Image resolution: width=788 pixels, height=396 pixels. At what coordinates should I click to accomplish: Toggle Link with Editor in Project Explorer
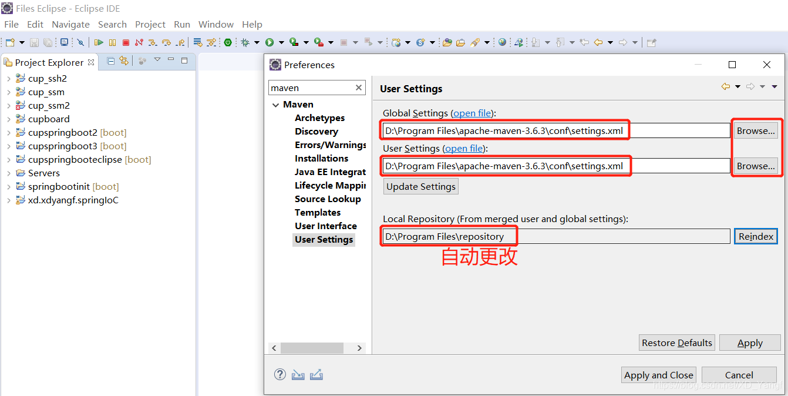[124, 61]
